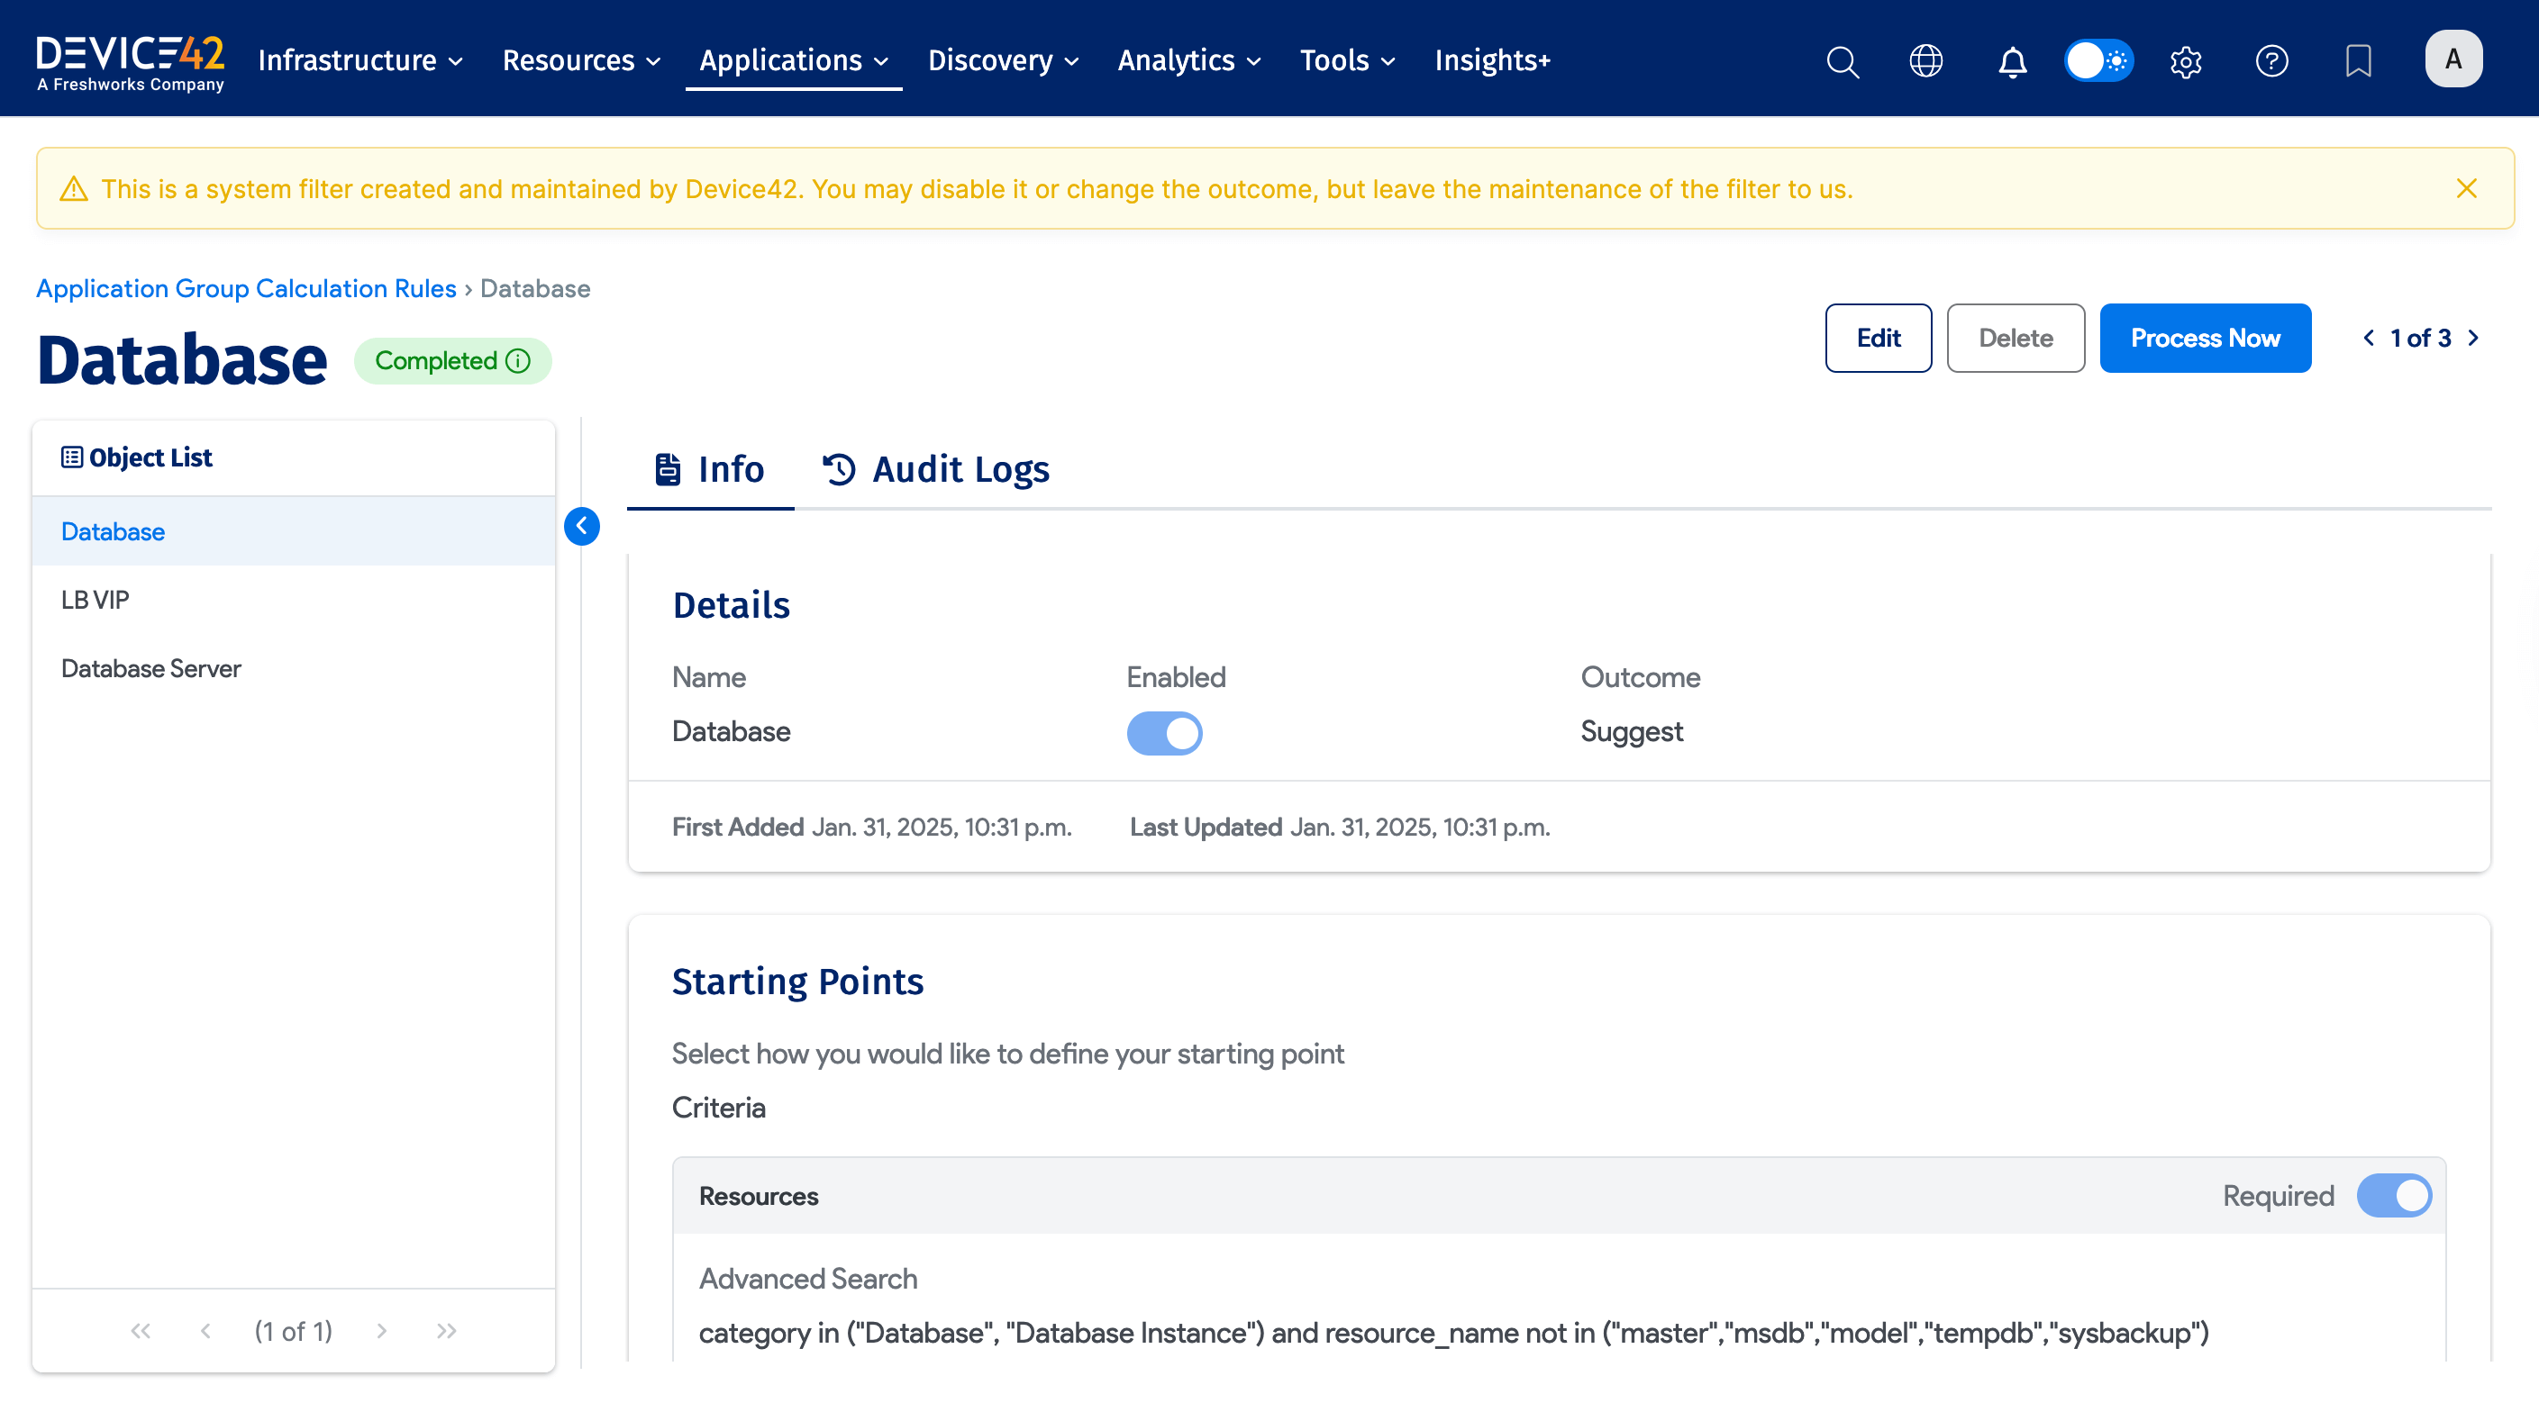The image size is (2539, 1403).
Task: Open the Insights+ menu item
Action: tap(1492, 61)
